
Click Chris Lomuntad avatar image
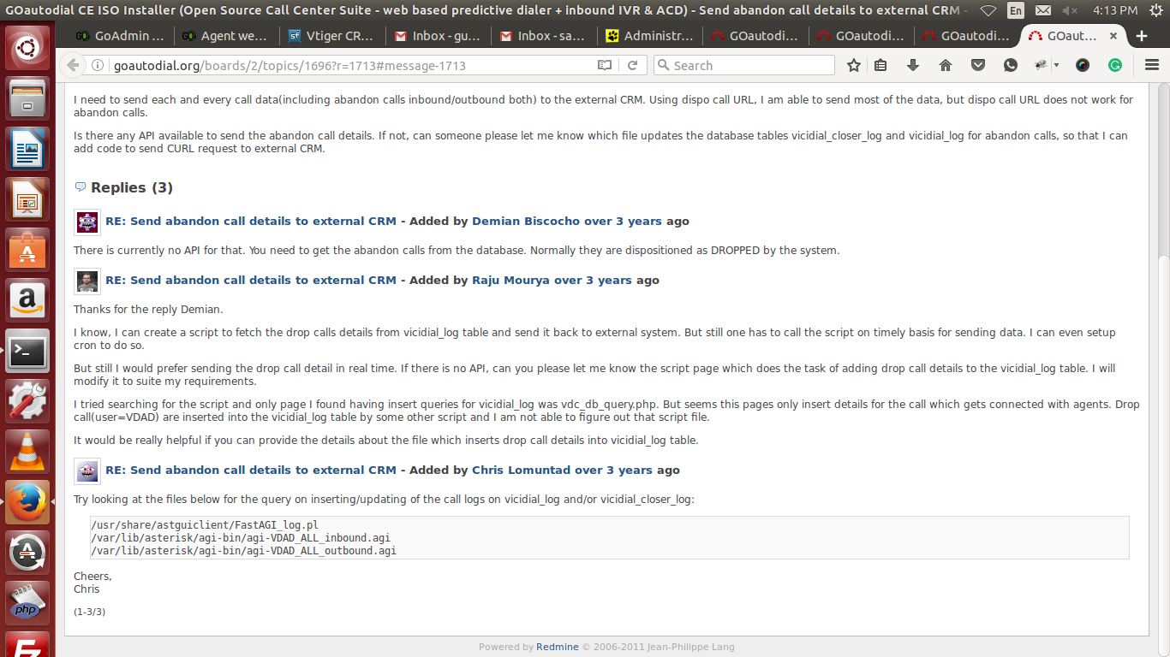[x=87, y=471]
